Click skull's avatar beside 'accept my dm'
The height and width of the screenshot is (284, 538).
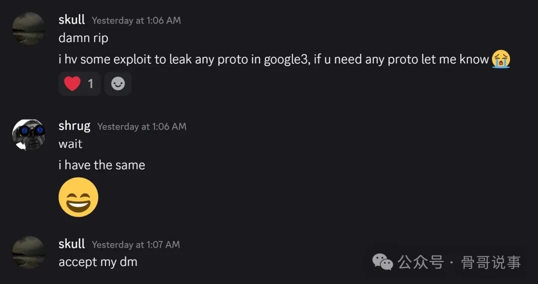(28, 252)
